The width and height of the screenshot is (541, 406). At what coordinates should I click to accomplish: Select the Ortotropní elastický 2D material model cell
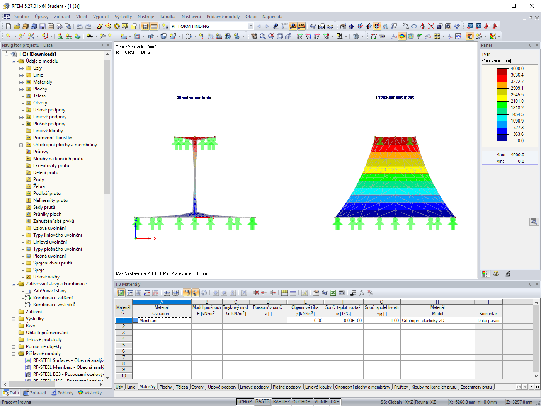[x=437, y=321]
